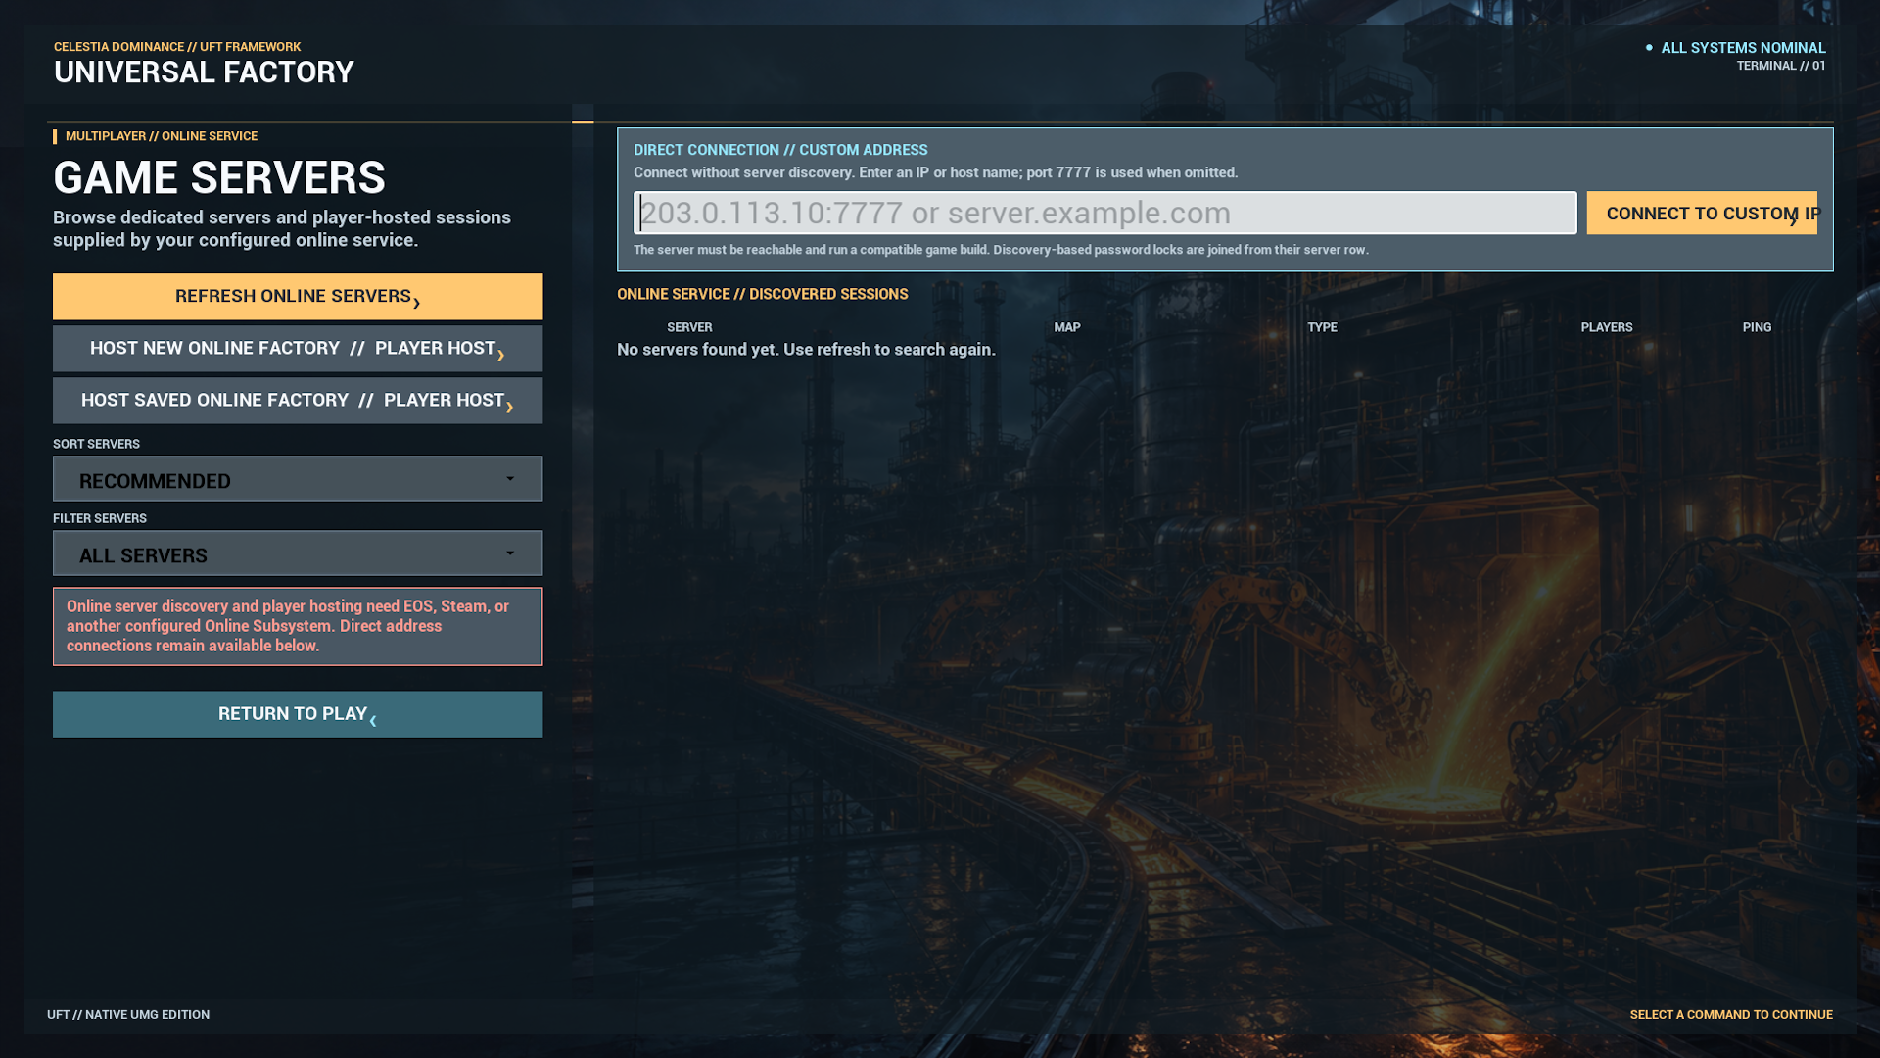Image resolution: width=1880 pixels, height=1058 pixels.
Task: Click 'Direct Connection // Custom Address' heading
Action: click(x=780, y=150)
